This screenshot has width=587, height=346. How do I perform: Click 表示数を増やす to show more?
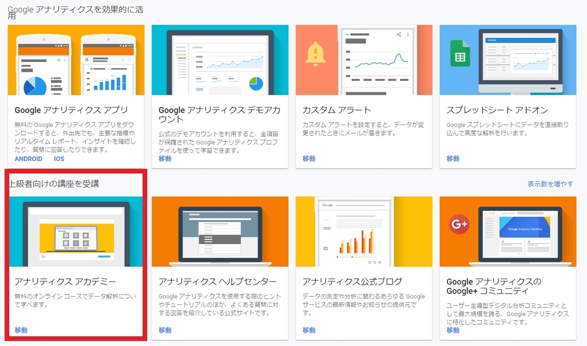pos(550,184)
